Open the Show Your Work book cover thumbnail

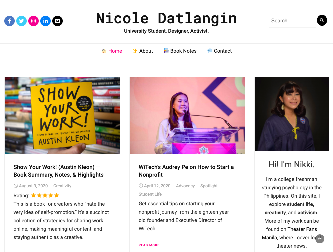[x=62, y=116]
